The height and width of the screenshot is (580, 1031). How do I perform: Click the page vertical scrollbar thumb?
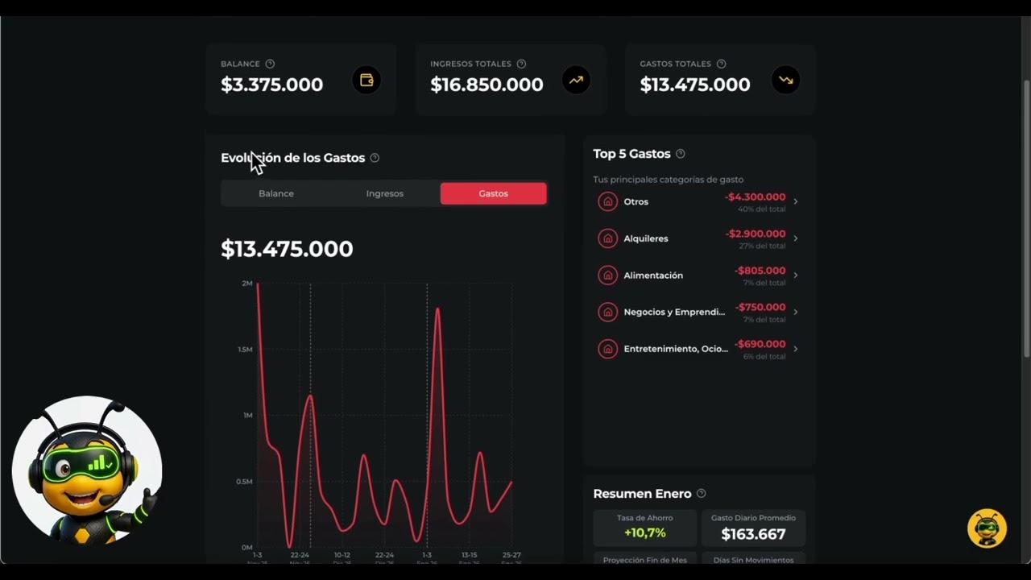pos(1026,217)
